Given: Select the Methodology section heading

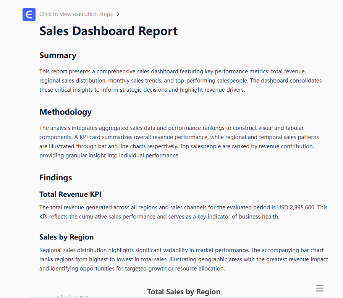Looking at the screenshot, I should (x=65, y=112).
